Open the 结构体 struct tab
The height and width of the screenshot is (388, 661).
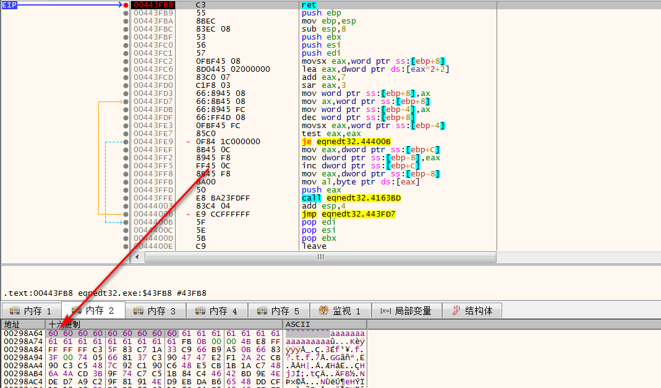(x=472, y=311)
